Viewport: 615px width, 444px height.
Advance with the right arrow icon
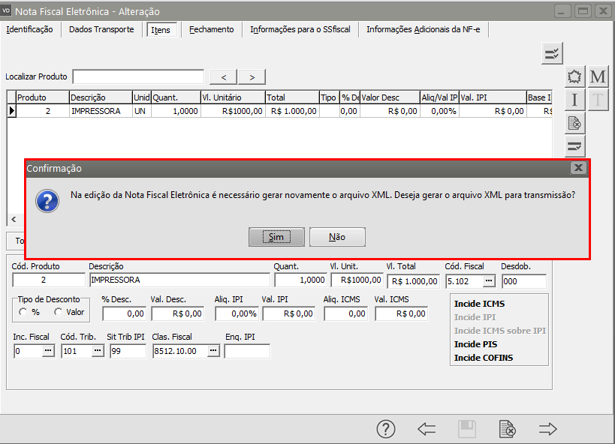(x=547, y=429)
